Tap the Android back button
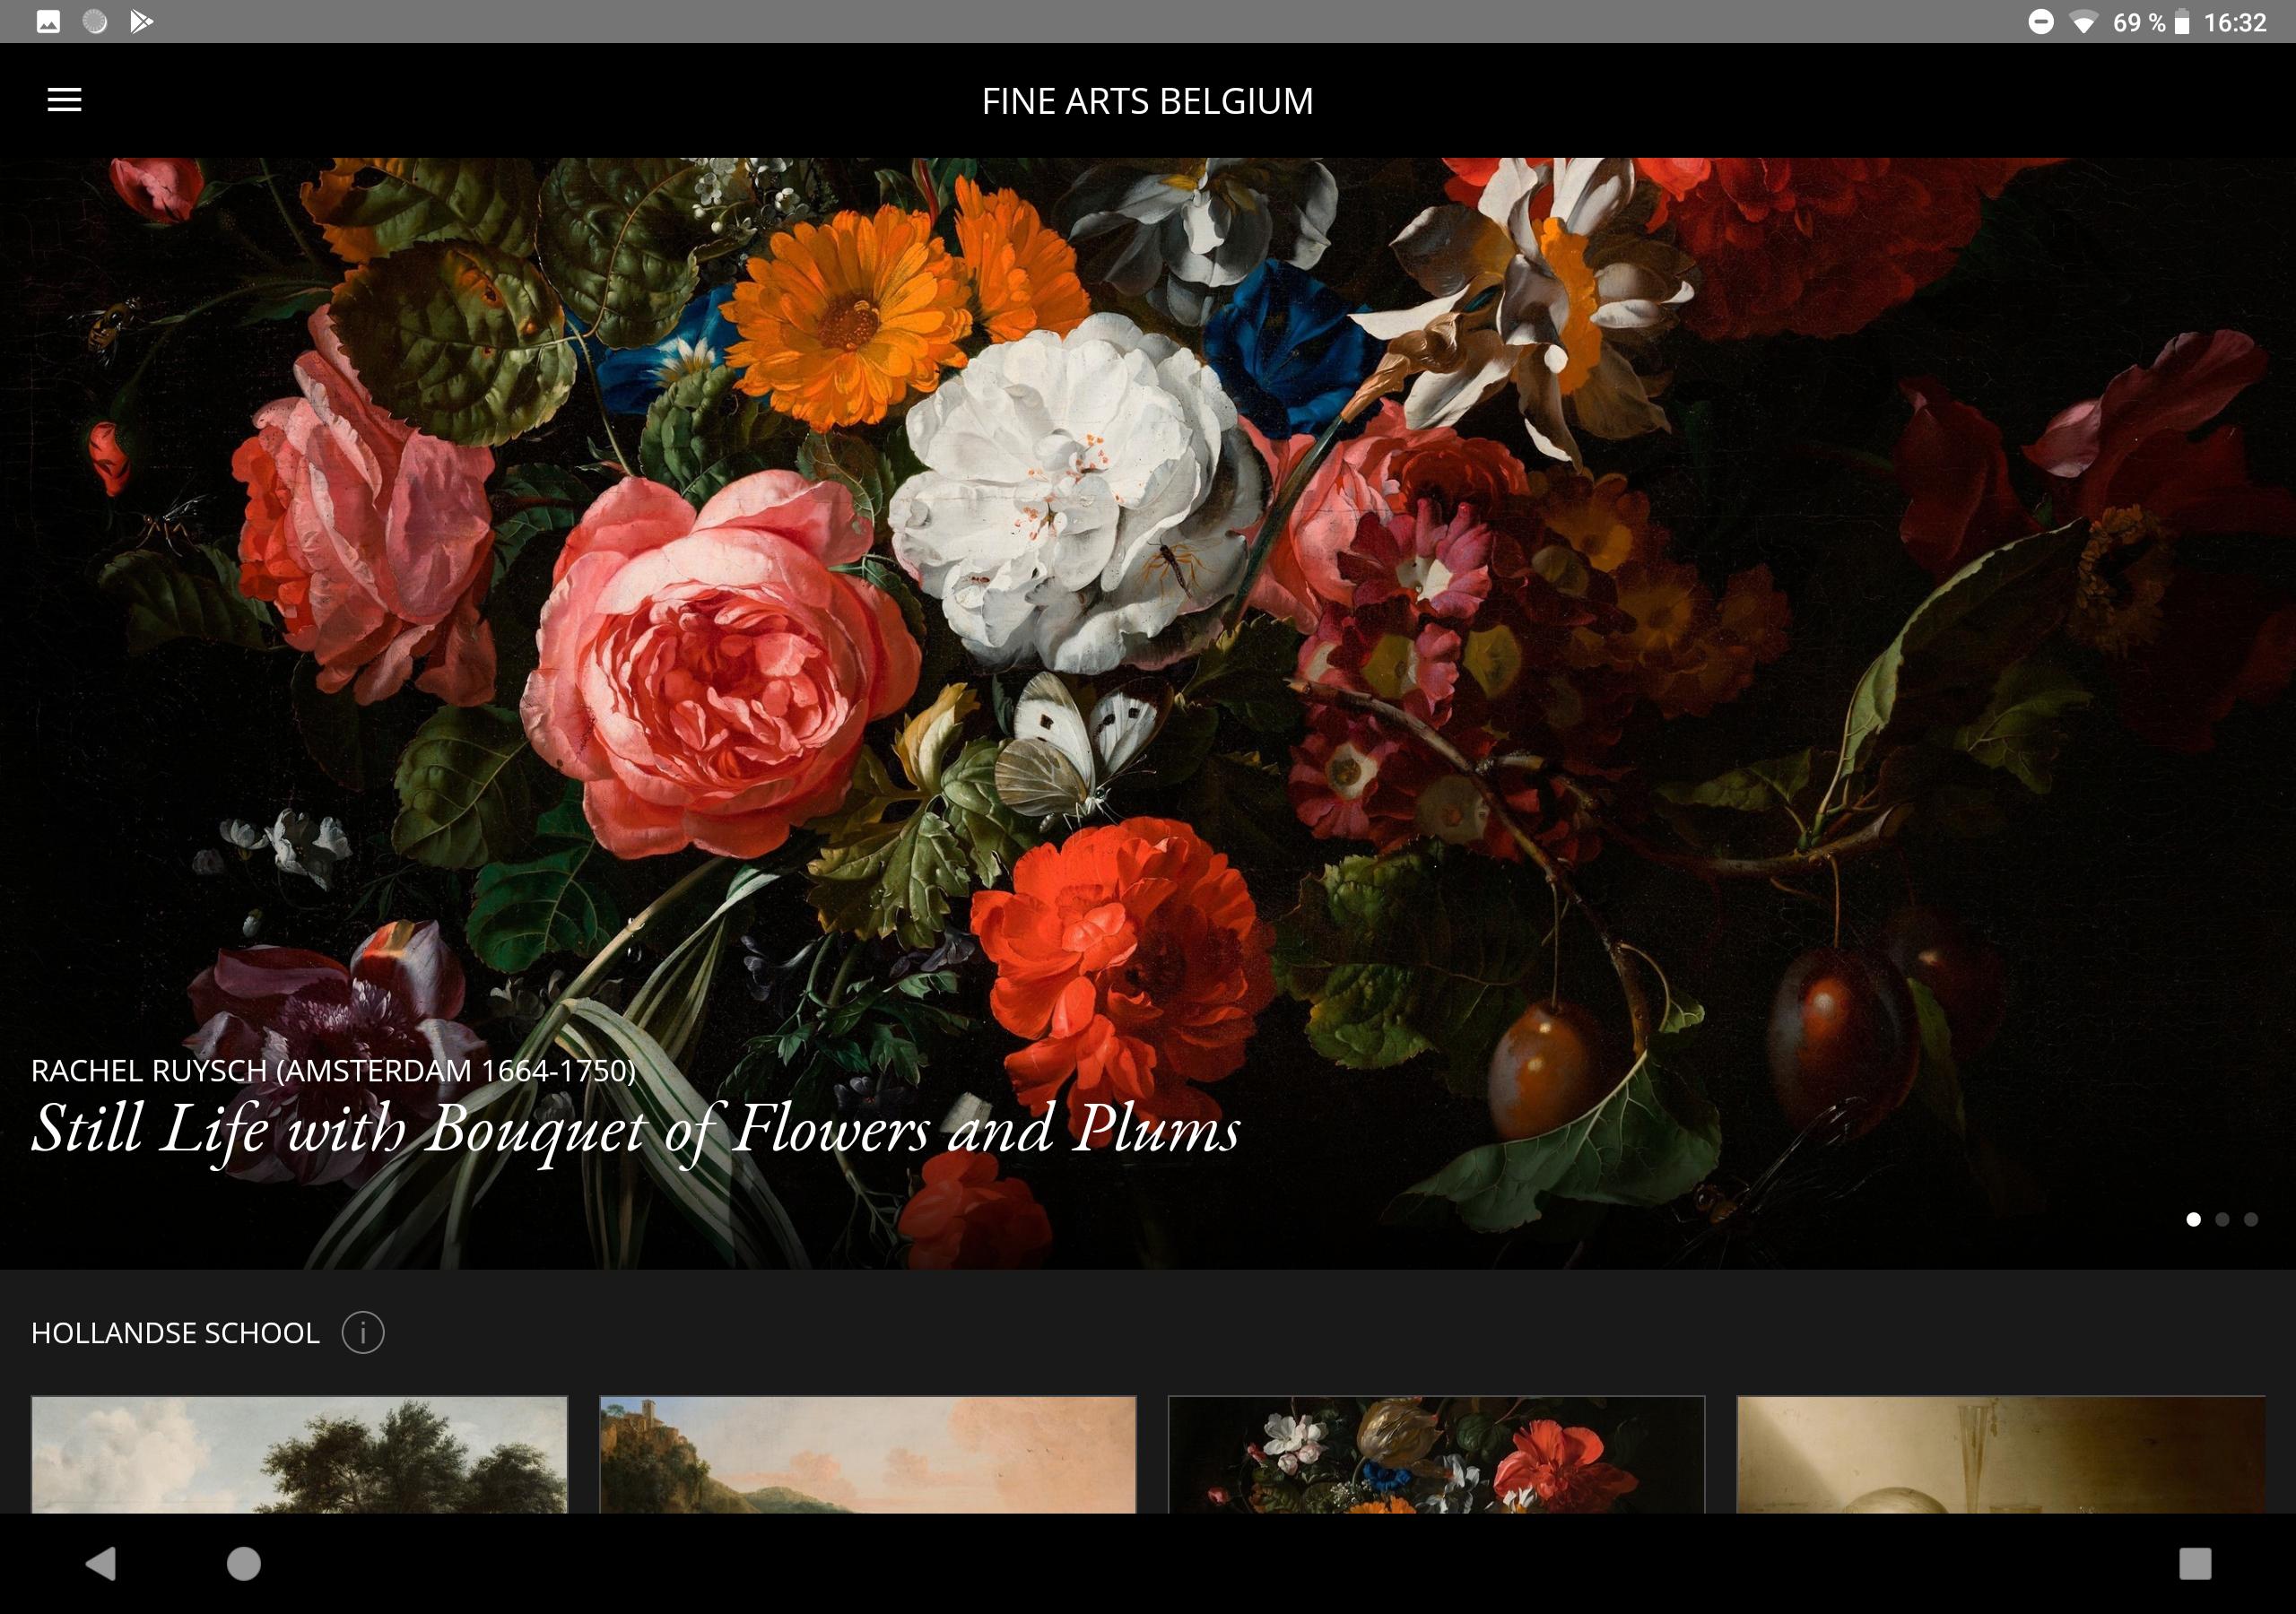The width and height of the screenshot is (2296, 1614). pos(101,1563)
